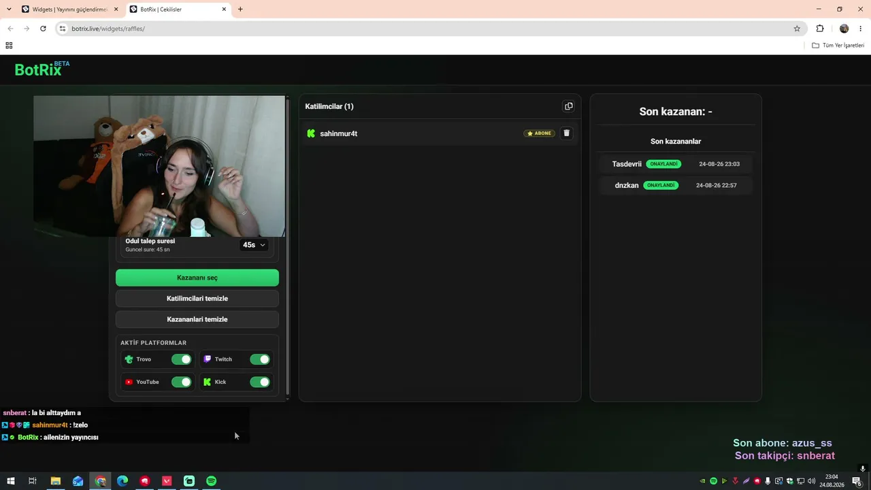The width and height of the screenshot is (871, 490).
Task: Open the Streamlabs icon in the taskbar
Action: coord(189,481)
